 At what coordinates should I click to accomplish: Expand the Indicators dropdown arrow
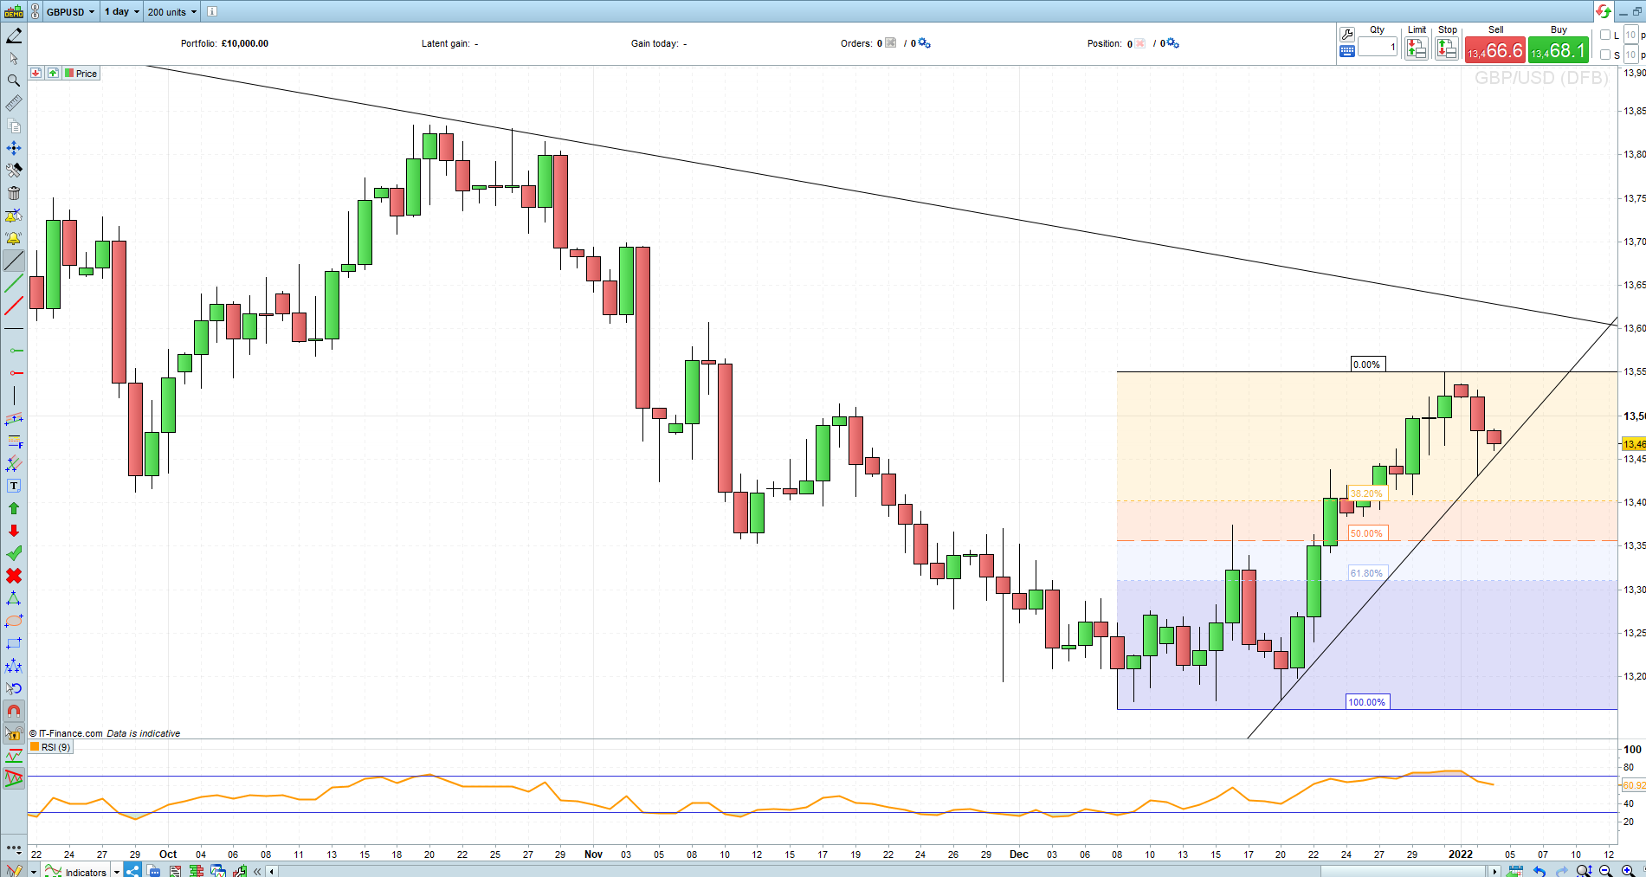(117, 872)
